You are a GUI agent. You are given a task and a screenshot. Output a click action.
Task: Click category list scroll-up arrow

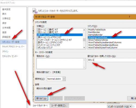point(84,30)
